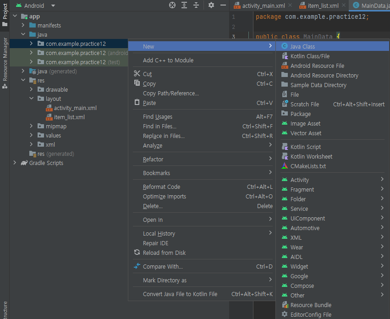Create an Android Resource File
Viewport: 390px width, 319px height.
(x=333, y=66)
